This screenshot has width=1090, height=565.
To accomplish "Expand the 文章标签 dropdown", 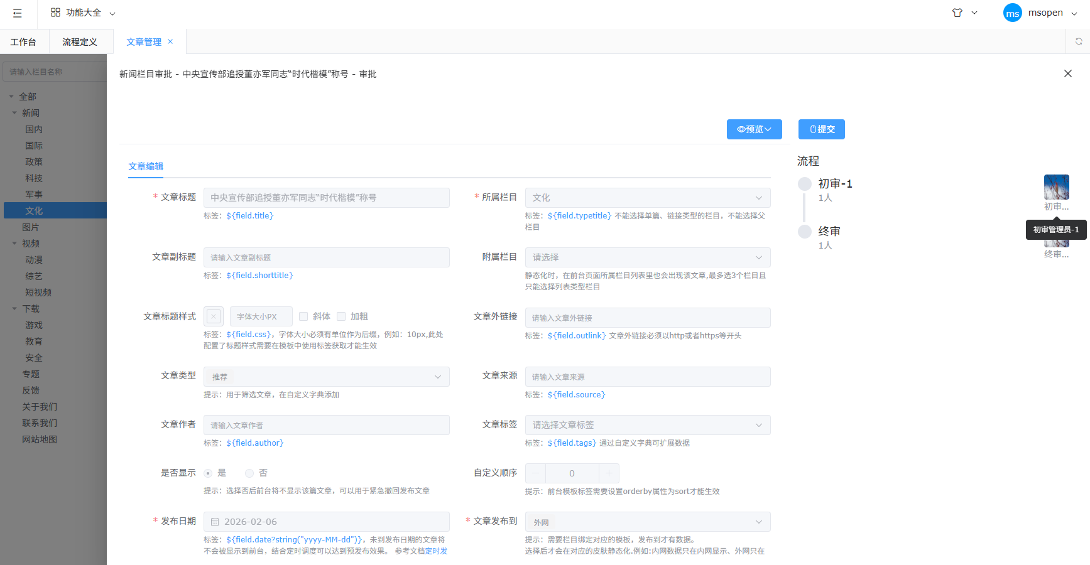I will 647,425.
